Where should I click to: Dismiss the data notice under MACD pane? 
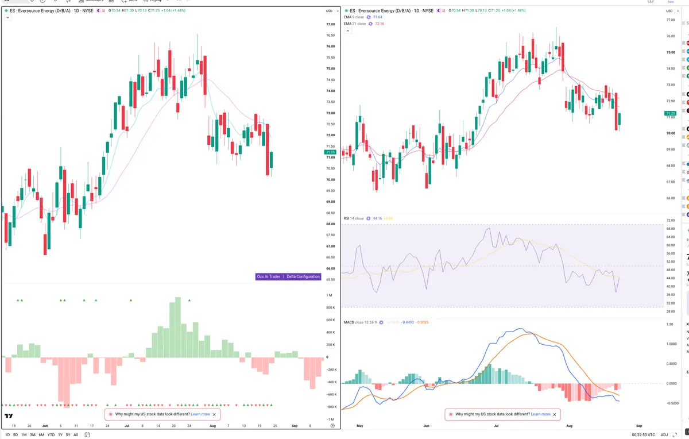(554, 414)
